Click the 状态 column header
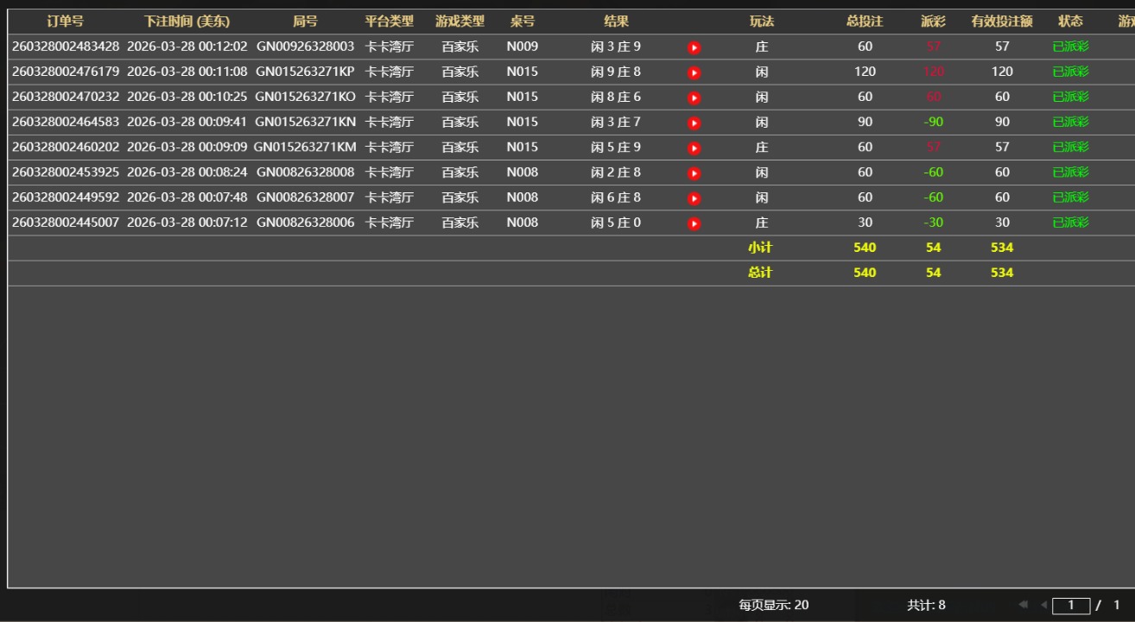 tap(1070, 21)
